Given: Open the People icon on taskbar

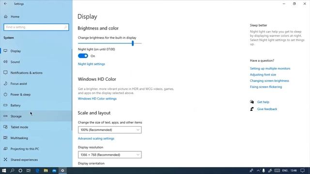Looking at the screenshot, I should coord(251,171).
